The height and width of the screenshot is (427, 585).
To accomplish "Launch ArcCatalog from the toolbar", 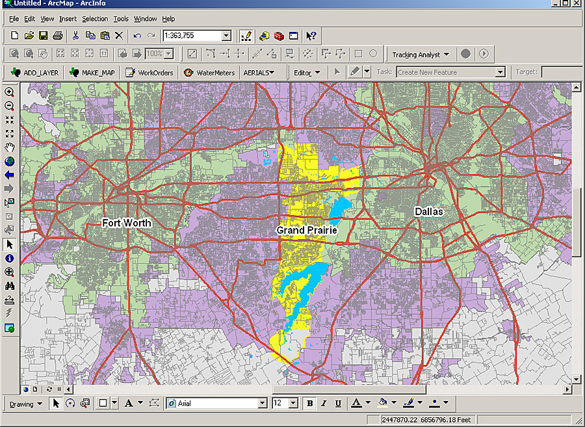I will click(x=265, y=36).
